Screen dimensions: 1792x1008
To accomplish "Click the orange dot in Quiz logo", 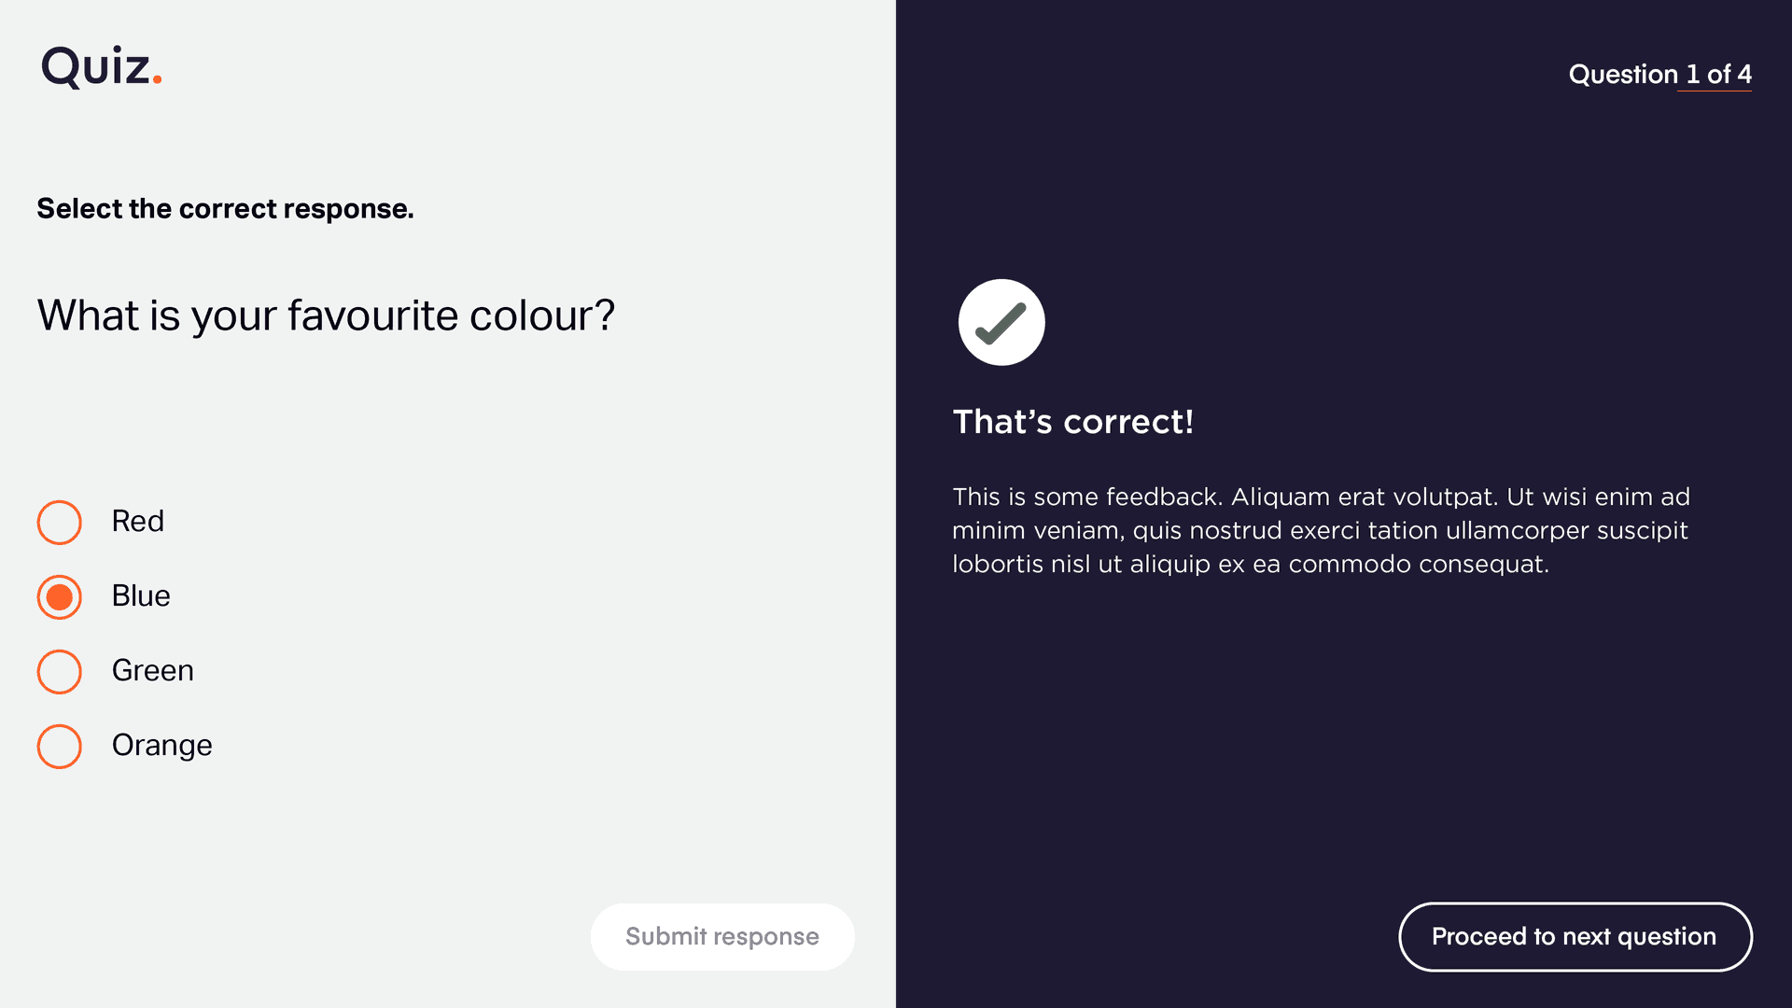I will point(157,80).
